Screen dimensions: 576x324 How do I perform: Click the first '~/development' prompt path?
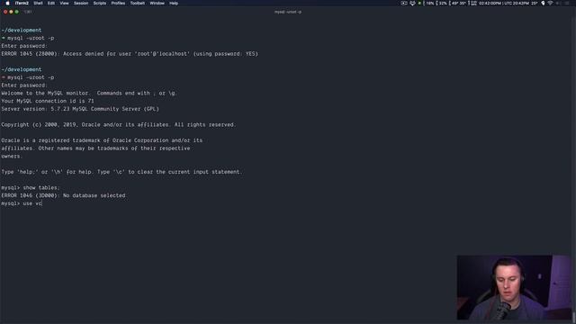click(x=22, y=30)
